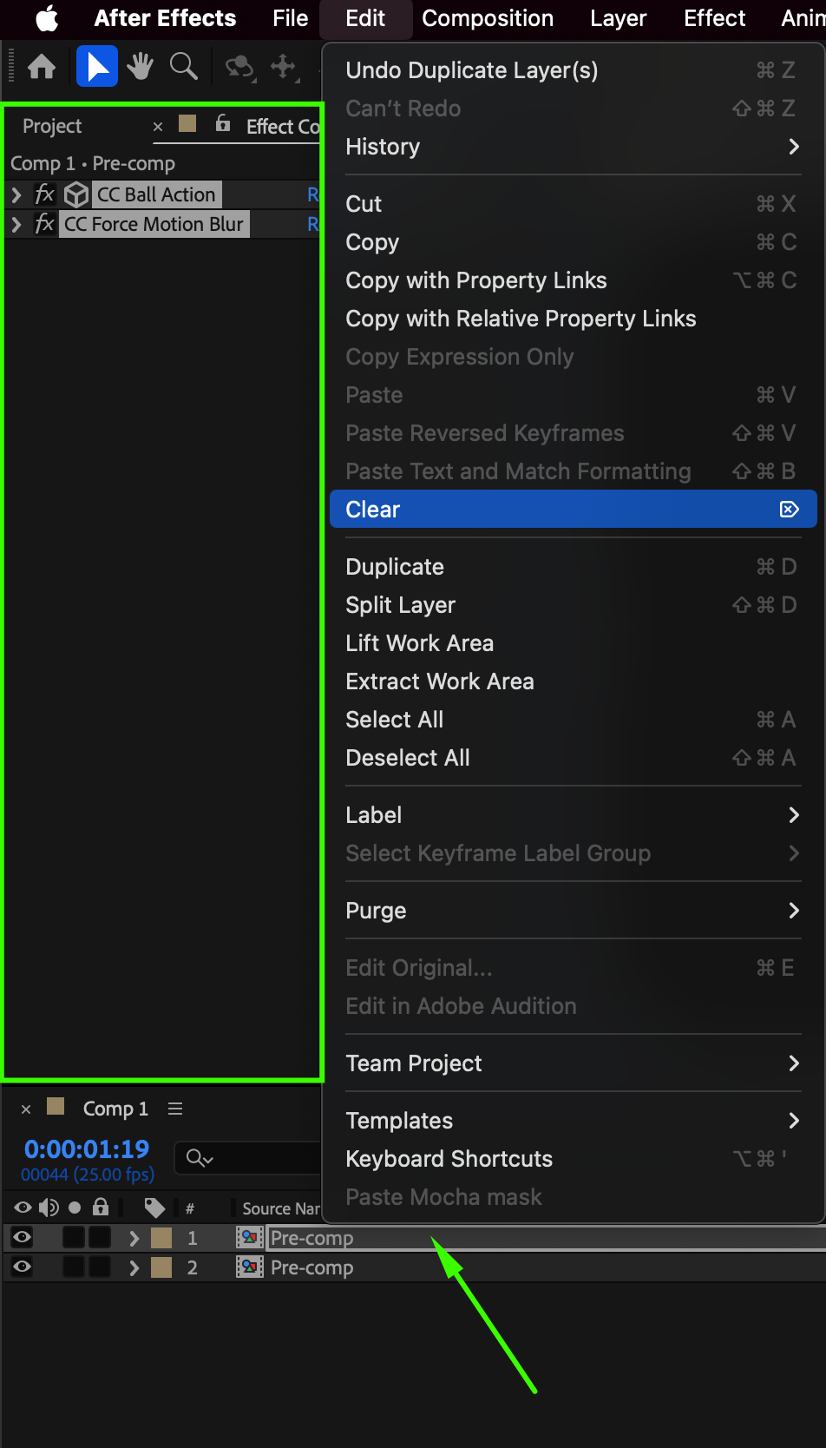
Task: Expand the CC Force Motion Blur effect
Action: [16, 224]
